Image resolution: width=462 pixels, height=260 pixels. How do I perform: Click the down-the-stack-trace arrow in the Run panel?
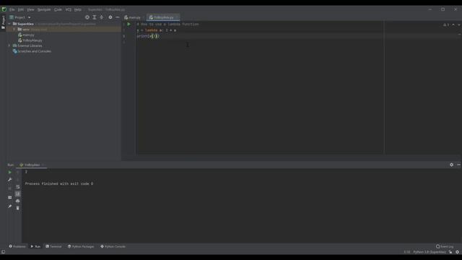17,180
